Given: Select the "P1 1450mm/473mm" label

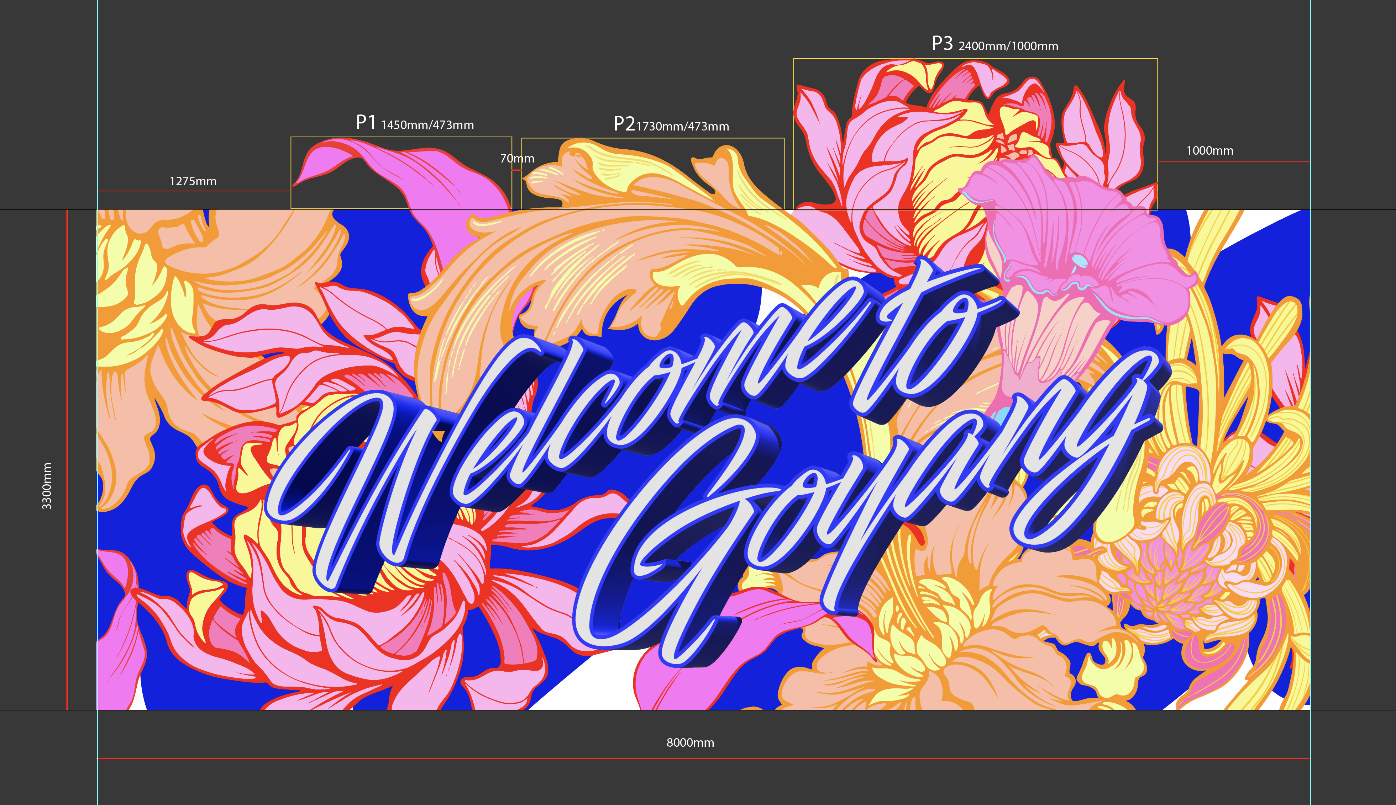Looking at the screenshot, I should (415, 123).
